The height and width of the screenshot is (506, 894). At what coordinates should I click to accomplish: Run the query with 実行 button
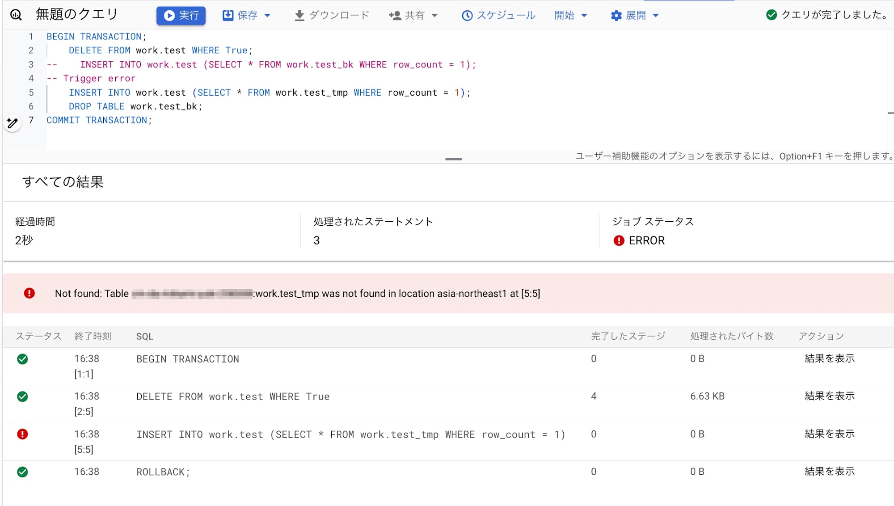tap(181, 16)
